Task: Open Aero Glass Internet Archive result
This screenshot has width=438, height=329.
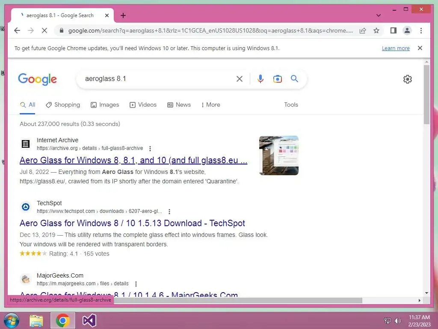Action: [133, 160]
